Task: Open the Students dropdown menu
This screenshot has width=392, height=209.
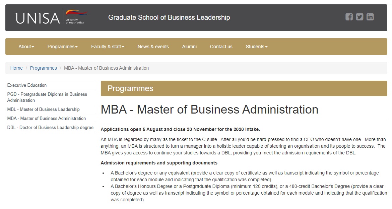Action: point(256,47)
